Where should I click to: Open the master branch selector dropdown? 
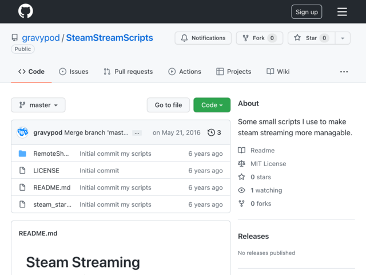pos(38,105)
